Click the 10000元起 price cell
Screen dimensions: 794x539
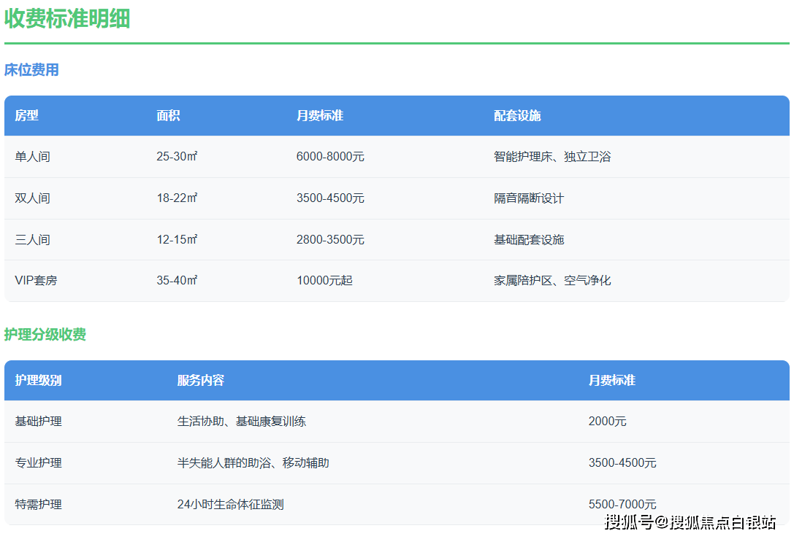pyautogui.click(x=324, y=280)
